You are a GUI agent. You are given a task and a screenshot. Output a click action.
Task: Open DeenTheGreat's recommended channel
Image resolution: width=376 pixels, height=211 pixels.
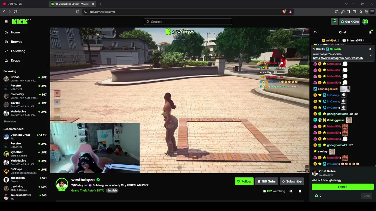(25, 137)
